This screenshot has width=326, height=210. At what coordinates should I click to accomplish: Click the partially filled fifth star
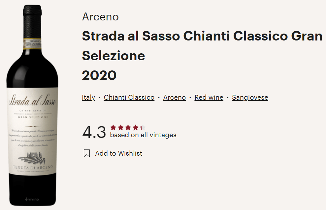pos(143,127)
